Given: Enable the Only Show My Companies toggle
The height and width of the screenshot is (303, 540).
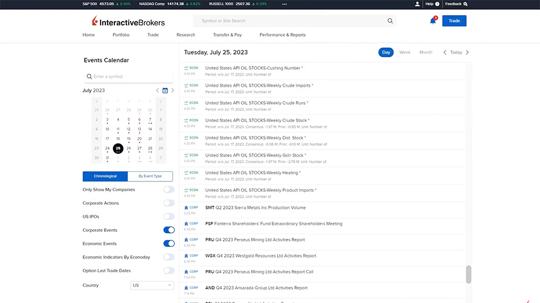Looking at the screenshot, I should click(x=169, y=190).
